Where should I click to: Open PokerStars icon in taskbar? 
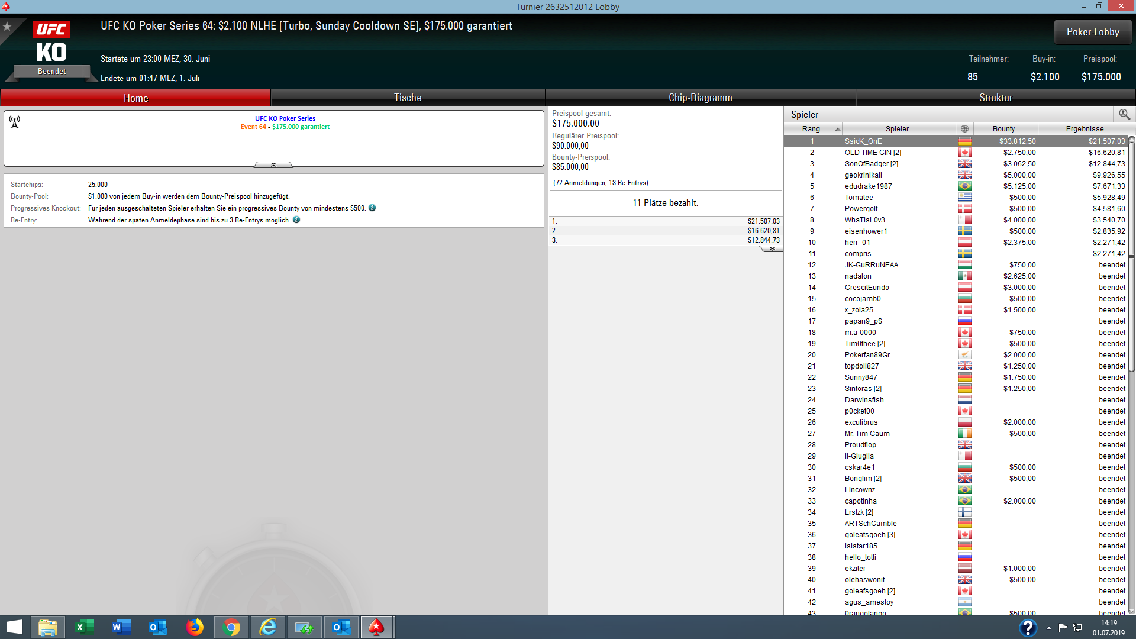376,627
